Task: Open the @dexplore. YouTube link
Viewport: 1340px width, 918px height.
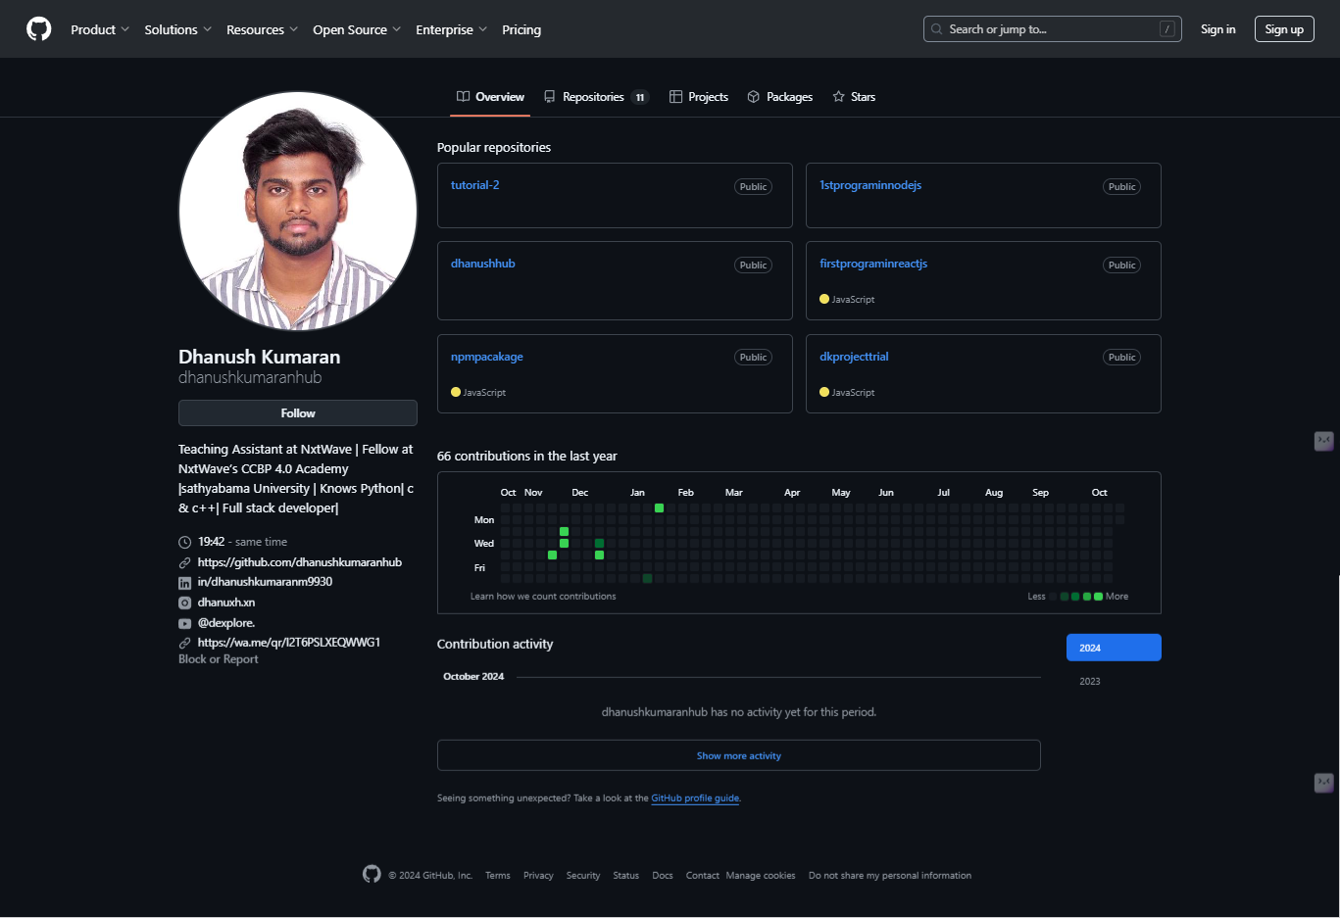Action: 226,623
